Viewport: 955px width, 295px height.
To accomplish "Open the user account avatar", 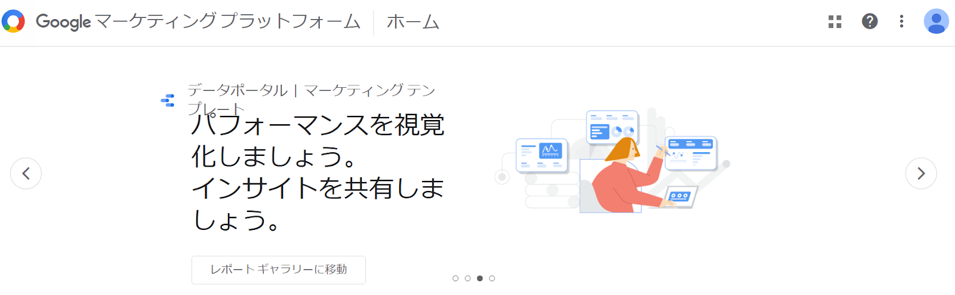I will click(x=936, y=21).
